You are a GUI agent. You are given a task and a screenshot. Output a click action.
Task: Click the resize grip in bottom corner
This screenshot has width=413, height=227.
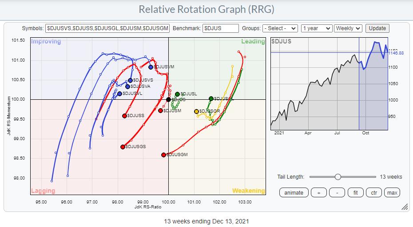[404, 207]
